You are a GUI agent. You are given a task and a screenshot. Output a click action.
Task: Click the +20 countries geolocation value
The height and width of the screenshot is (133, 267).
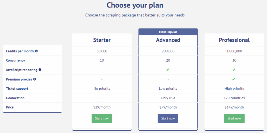click(x=234, y=98)
